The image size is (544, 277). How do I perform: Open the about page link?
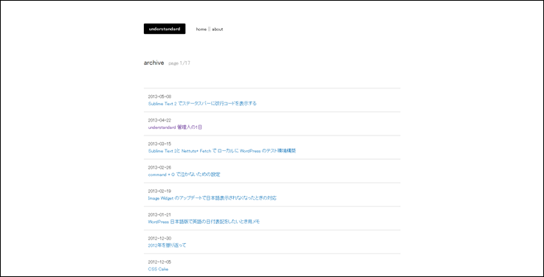tap(218, 29)
